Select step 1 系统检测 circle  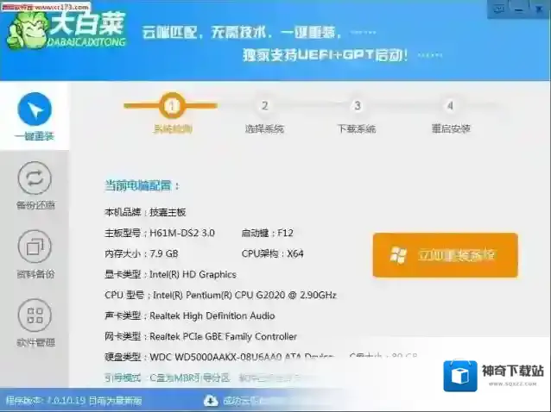pyautogui.click(x=172, y=107)
